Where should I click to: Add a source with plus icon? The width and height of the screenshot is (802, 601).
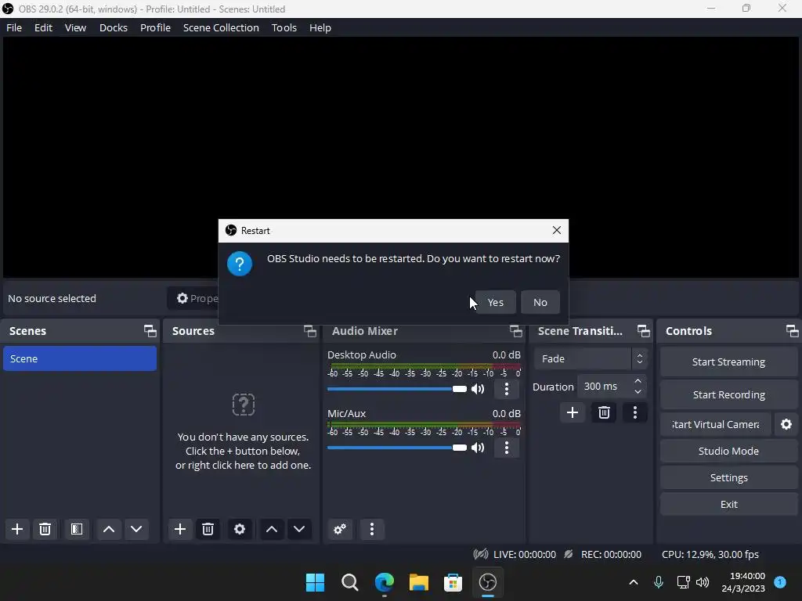180,529
